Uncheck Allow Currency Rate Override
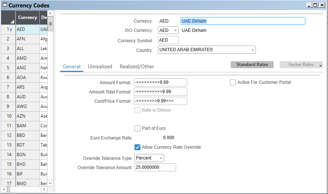 point(137,147)
